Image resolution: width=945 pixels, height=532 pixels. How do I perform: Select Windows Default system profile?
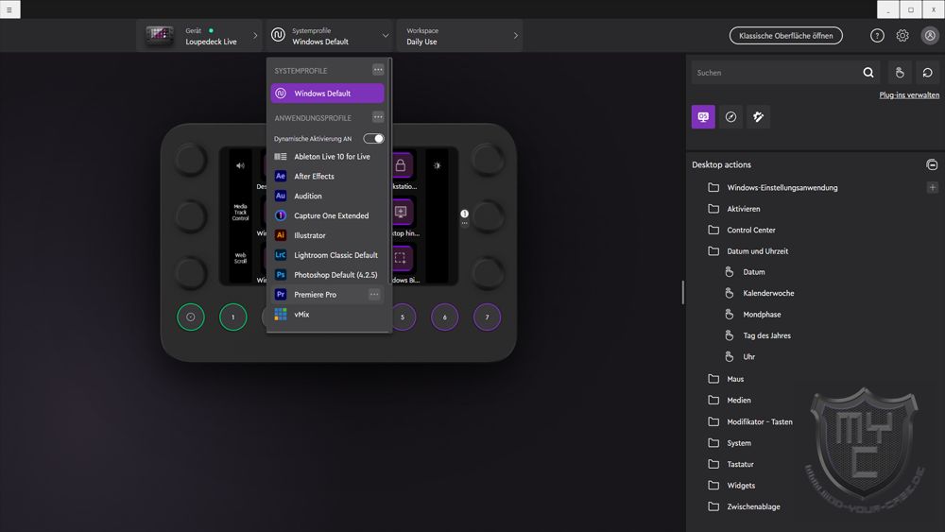[327, 94]
